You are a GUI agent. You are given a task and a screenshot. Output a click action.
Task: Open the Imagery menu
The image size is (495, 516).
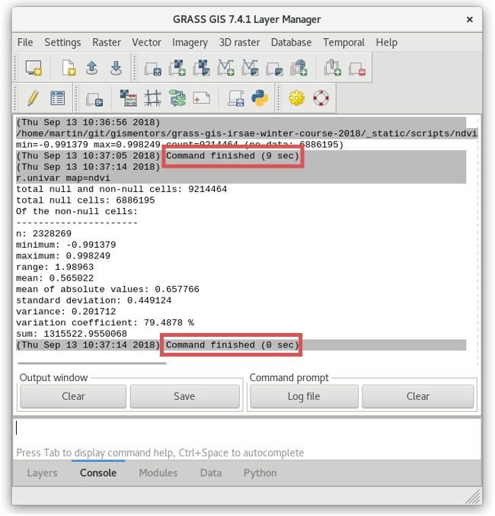190,43
